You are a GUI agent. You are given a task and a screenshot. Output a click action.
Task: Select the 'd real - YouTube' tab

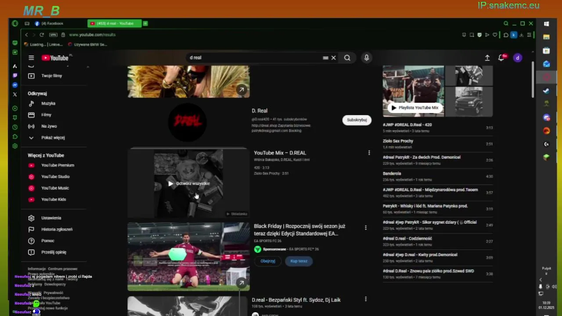coord(114,23)
